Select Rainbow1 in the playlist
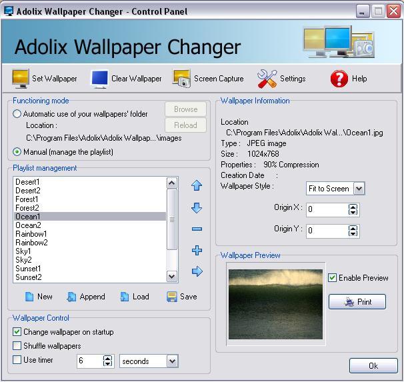This screenshot has height=382, width=404. pos(89,234)
